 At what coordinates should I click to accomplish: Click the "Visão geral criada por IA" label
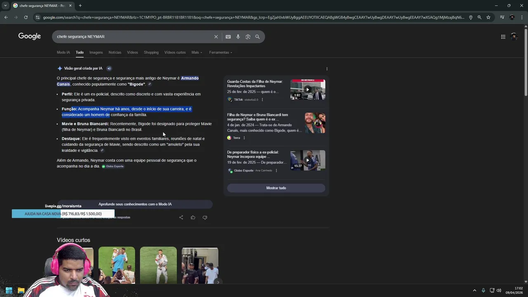click(83, 68)
